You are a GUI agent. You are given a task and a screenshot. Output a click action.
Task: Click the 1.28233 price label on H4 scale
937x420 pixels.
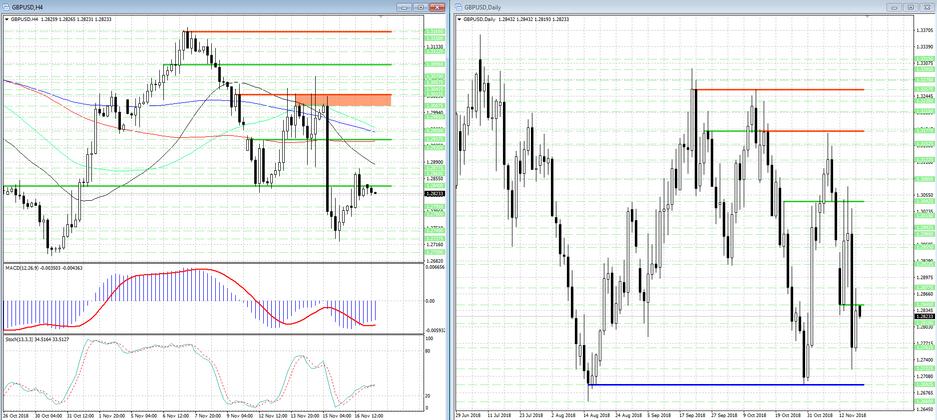point(434,194)
